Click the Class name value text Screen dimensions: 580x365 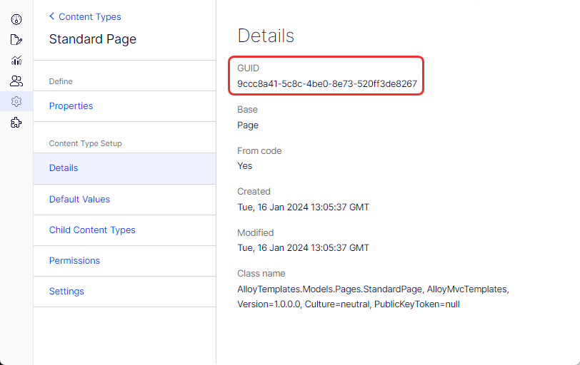coord(374,297)
